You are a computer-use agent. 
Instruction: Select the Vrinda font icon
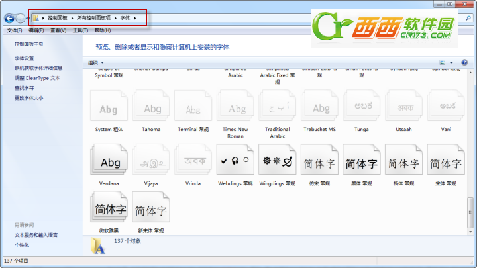click(x=193, y=160)
